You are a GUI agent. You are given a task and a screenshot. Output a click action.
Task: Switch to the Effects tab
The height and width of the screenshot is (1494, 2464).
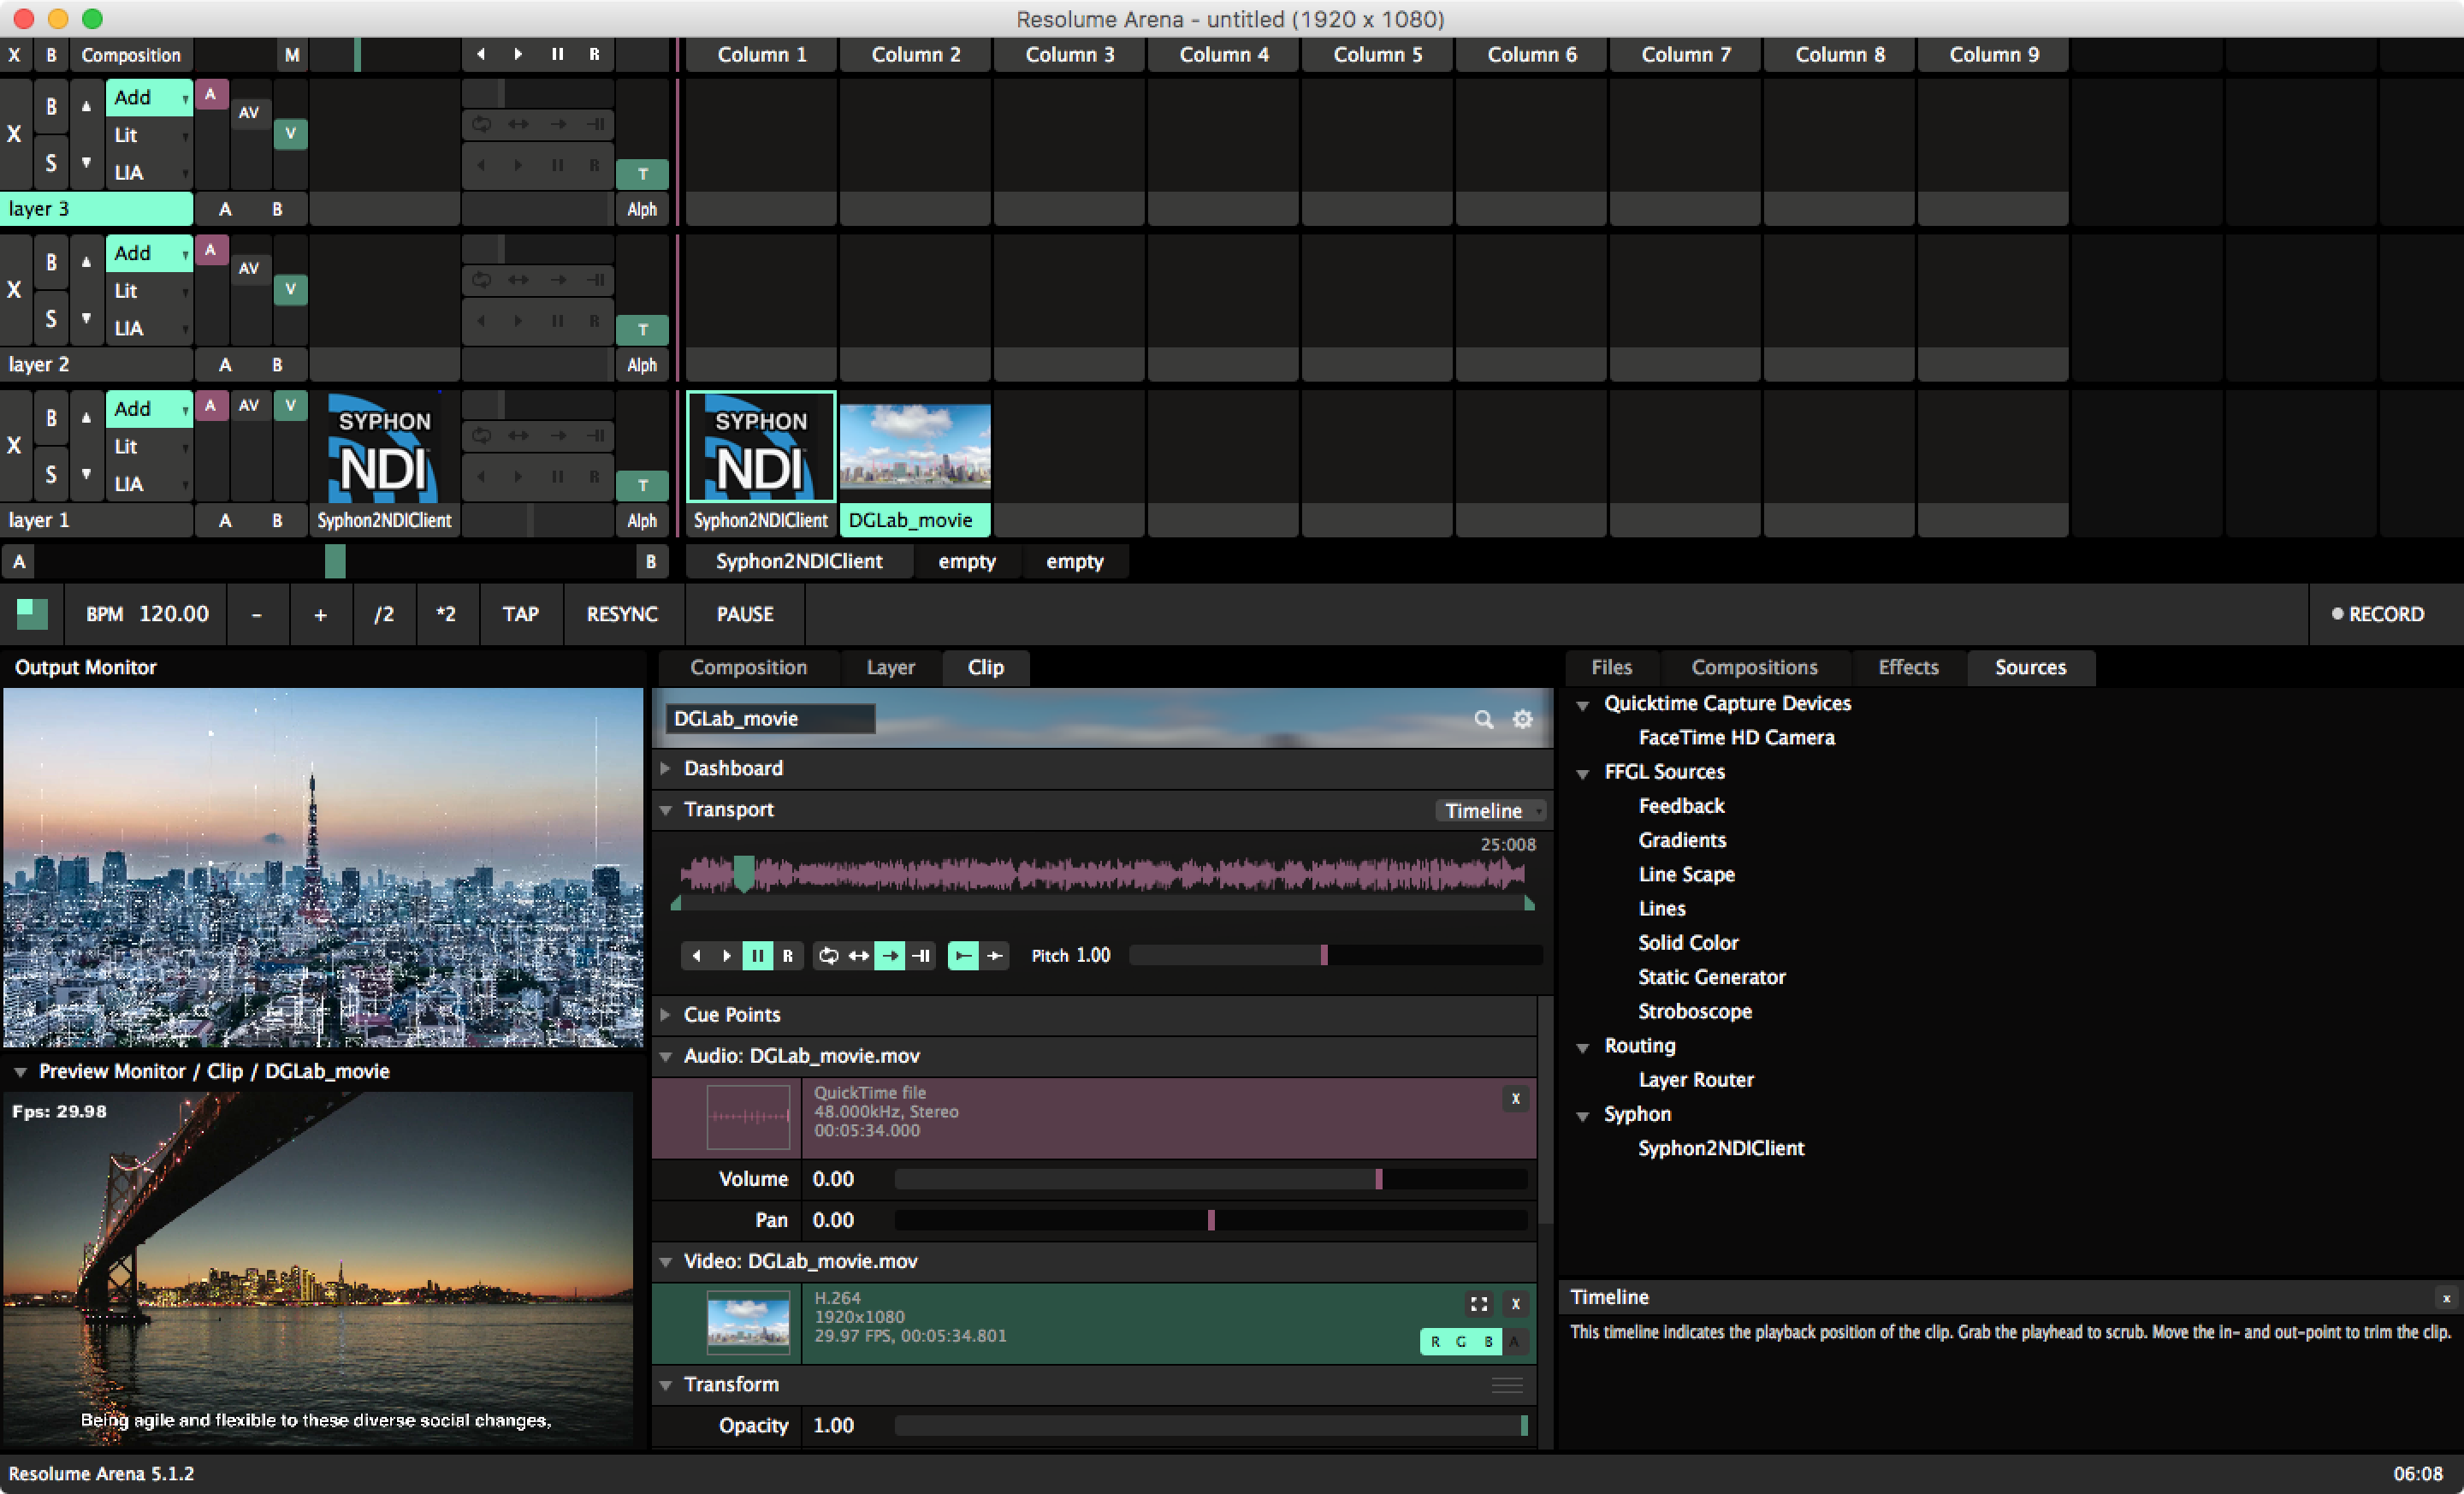pyautogui.click(x=1907, y=667)
